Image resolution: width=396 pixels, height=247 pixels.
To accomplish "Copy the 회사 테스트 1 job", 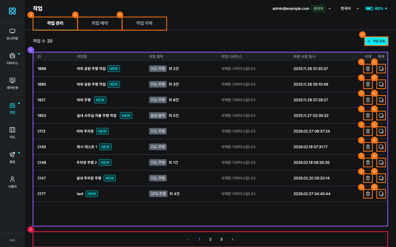I will (381, 147).
